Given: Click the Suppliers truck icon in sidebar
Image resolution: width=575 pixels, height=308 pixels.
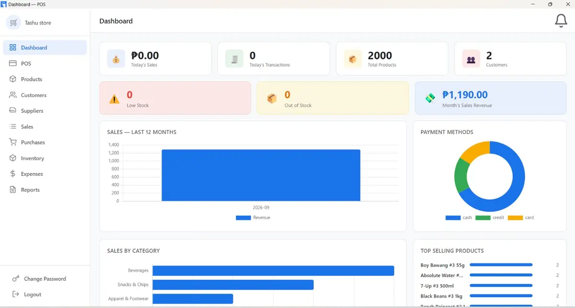Looking at the screenshot, I should 13,111.
